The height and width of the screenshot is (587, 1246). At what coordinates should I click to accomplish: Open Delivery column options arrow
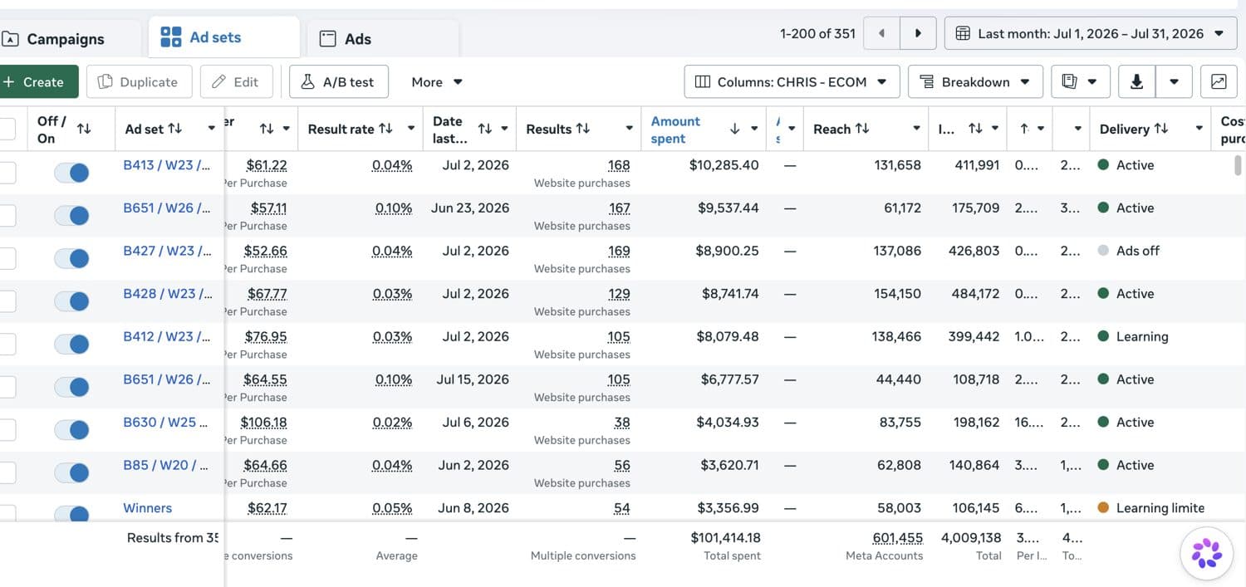pyautogui.click(x=1199, y=129)
